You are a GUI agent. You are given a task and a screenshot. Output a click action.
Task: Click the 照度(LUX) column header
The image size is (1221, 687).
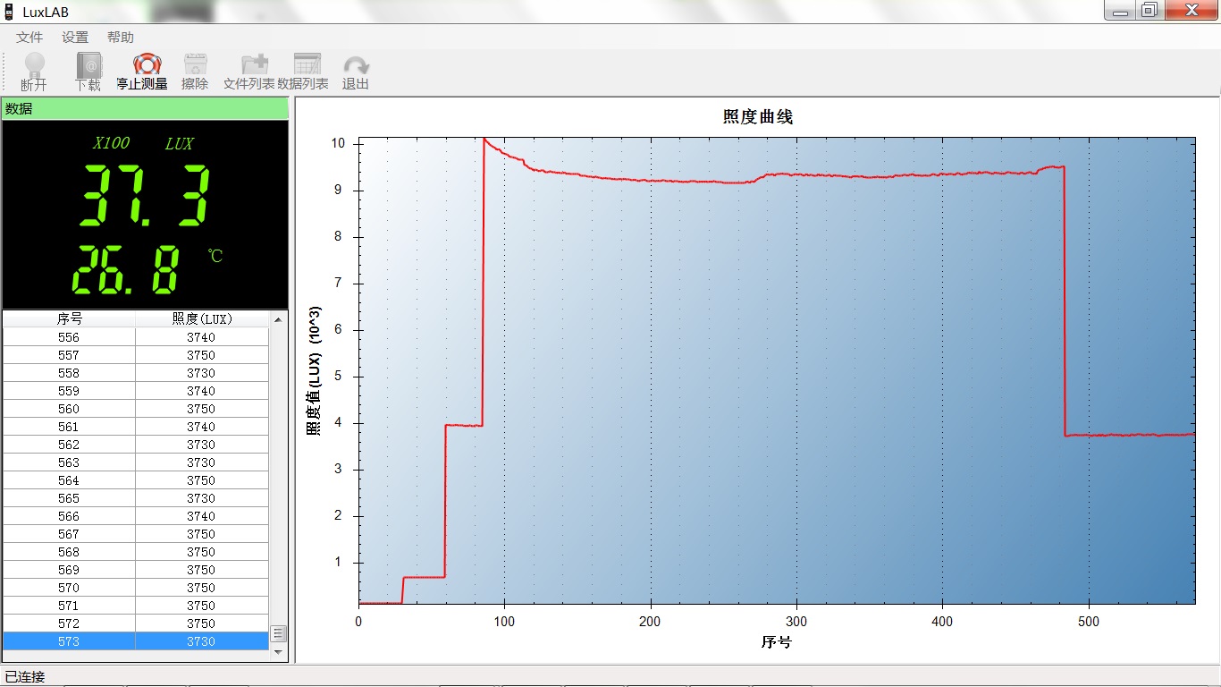[201, 318]
